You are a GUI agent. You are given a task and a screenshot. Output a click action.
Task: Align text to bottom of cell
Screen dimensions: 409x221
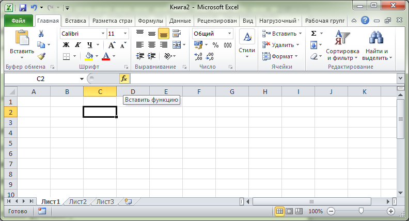pyautogui.click(x=164, y=34)
